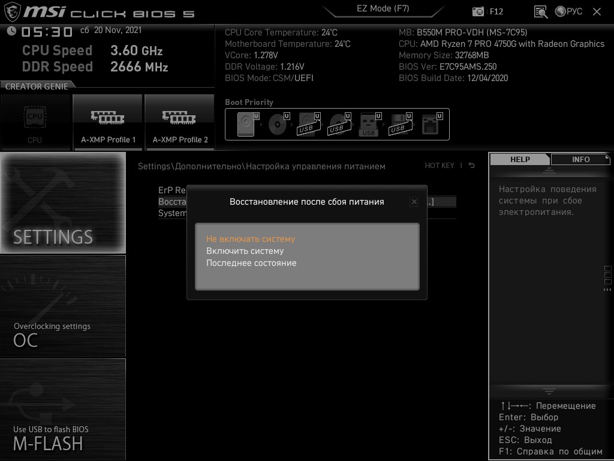Select hard disk boot priority icon
The width and height of the screenshot is (614, 461).
click(248, 124)
